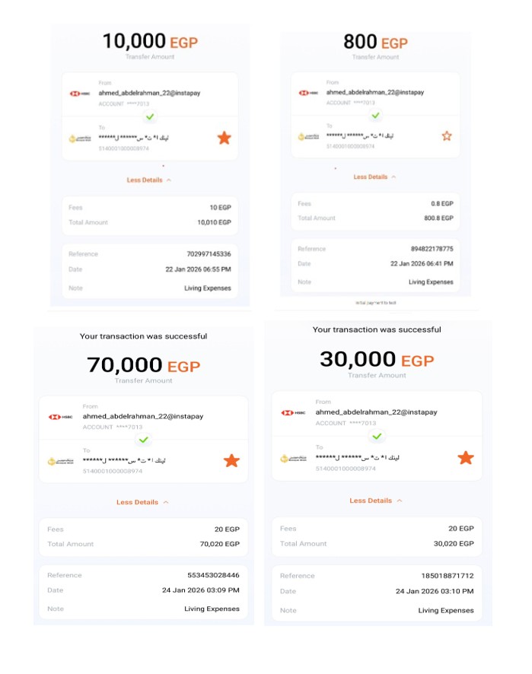Click green checkmark on 800 EGP receipt
Viewport: 532px width, 674px height.
tap(375, 115)
